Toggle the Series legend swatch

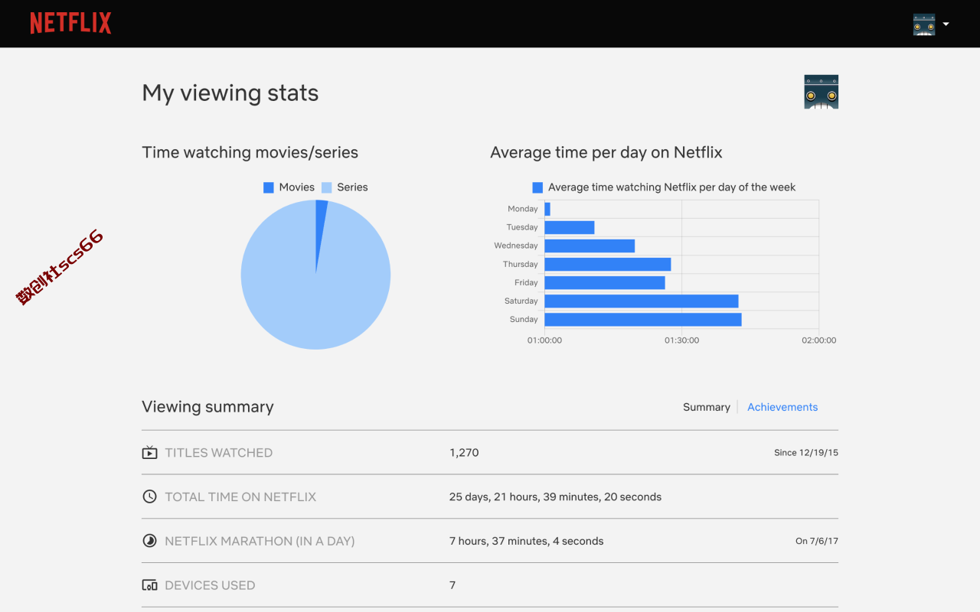coord(327,187)
